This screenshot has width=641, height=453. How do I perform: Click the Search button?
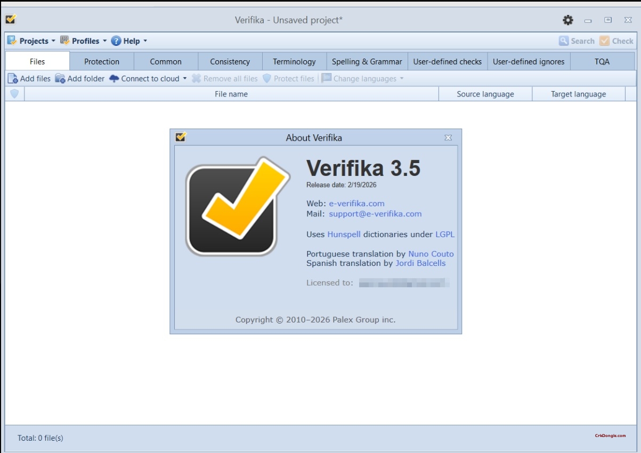tap(577, 41)
